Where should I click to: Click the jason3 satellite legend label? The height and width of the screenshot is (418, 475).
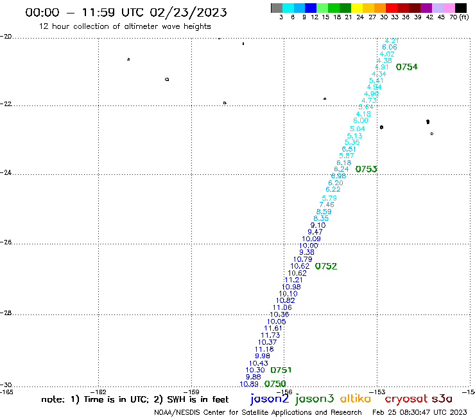(315, 399)
